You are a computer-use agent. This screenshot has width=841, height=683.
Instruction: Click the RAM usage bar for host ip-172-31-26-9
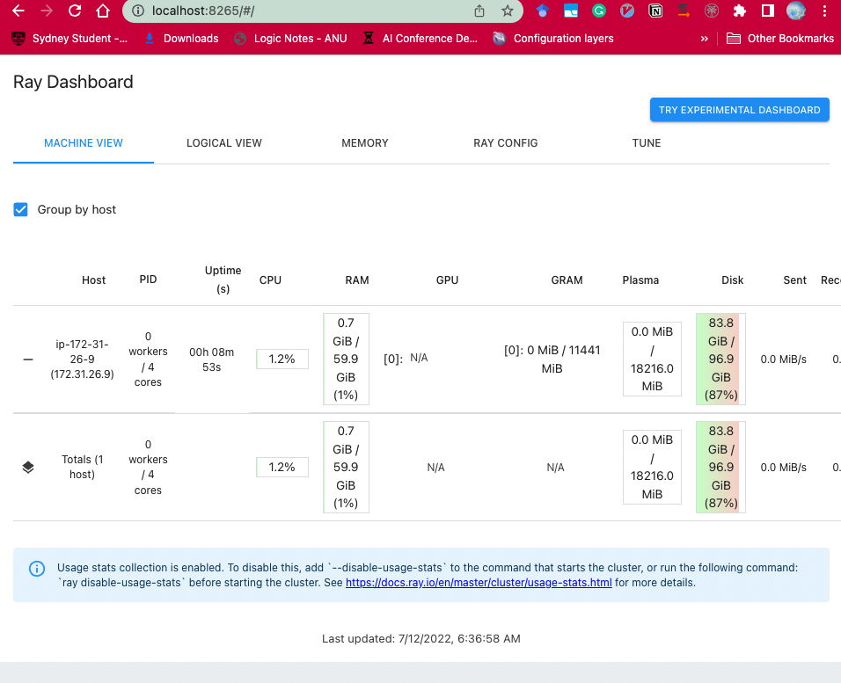tap(346, 360)
